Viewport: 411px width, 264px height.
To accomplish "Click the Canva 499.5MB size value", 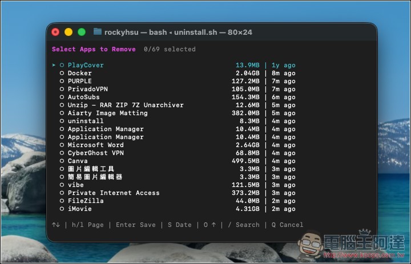I will tap(245, 161).
